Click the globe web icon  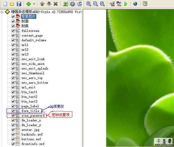[x=135, y=4]
